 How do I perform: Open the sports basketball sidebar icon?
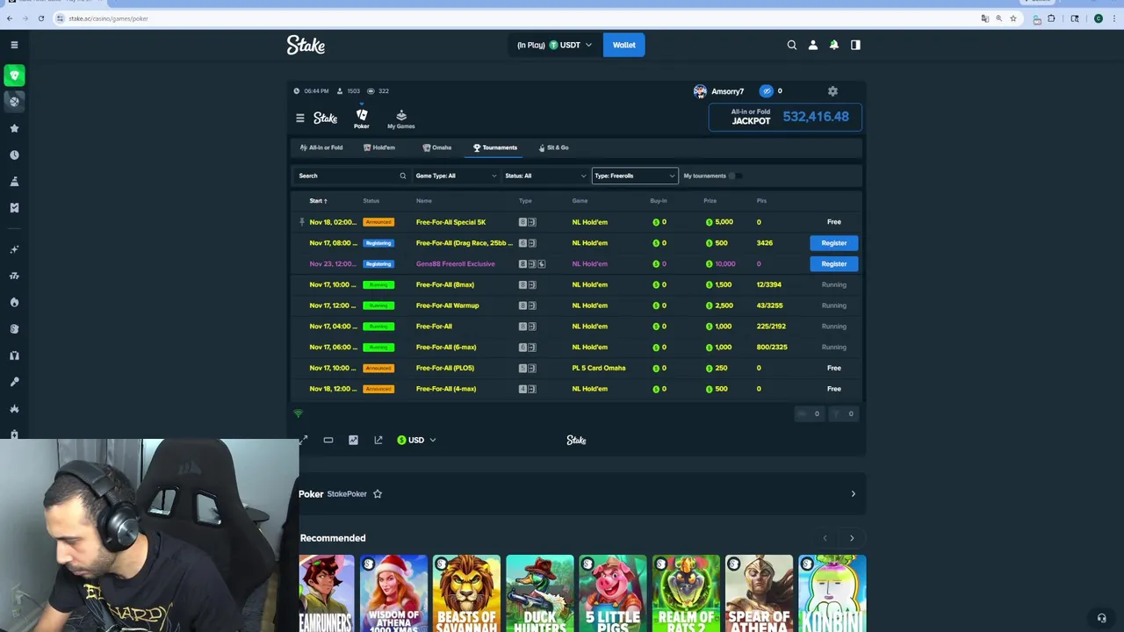coord(14,102)
